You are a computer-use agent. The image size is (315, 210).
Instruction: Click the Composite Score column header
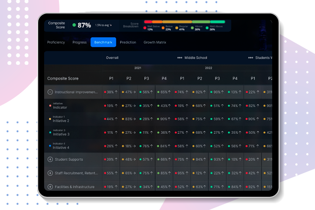point(63,79)
